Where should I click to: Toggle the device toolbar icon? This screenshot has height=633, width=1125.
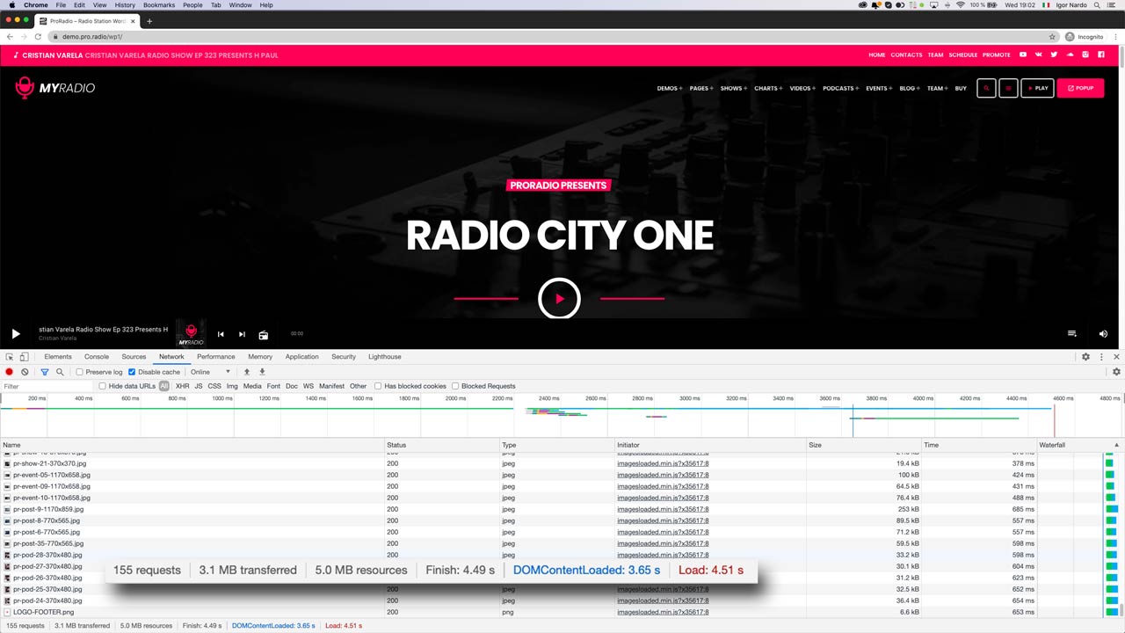click(x=25, y=357)
